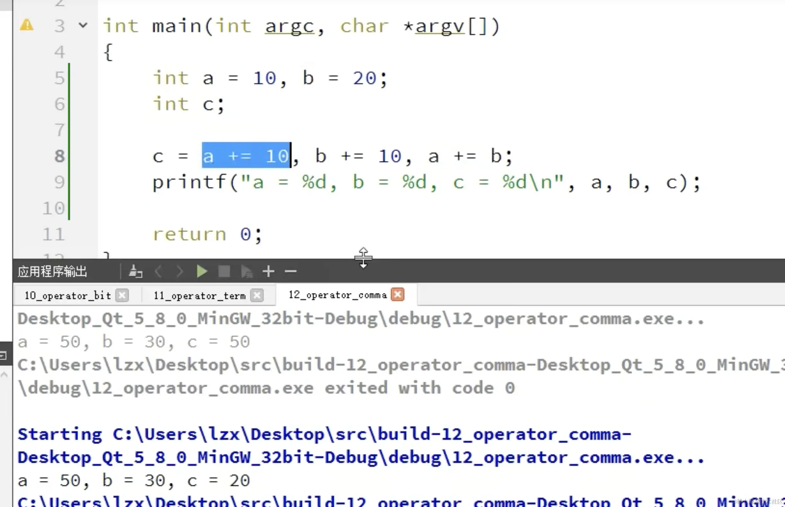Click the attach debugger icon
Image resolution: width=785 pixels, height=507 pixels.
coord(247,272)
